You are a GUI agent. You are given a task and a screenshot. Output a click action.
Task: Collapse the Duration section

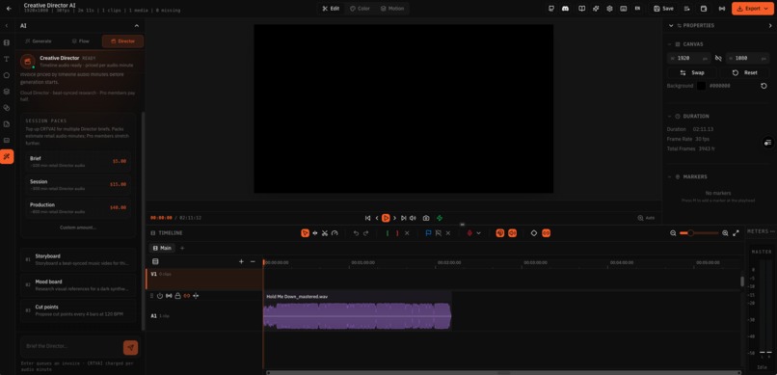[x=670, y=116]
